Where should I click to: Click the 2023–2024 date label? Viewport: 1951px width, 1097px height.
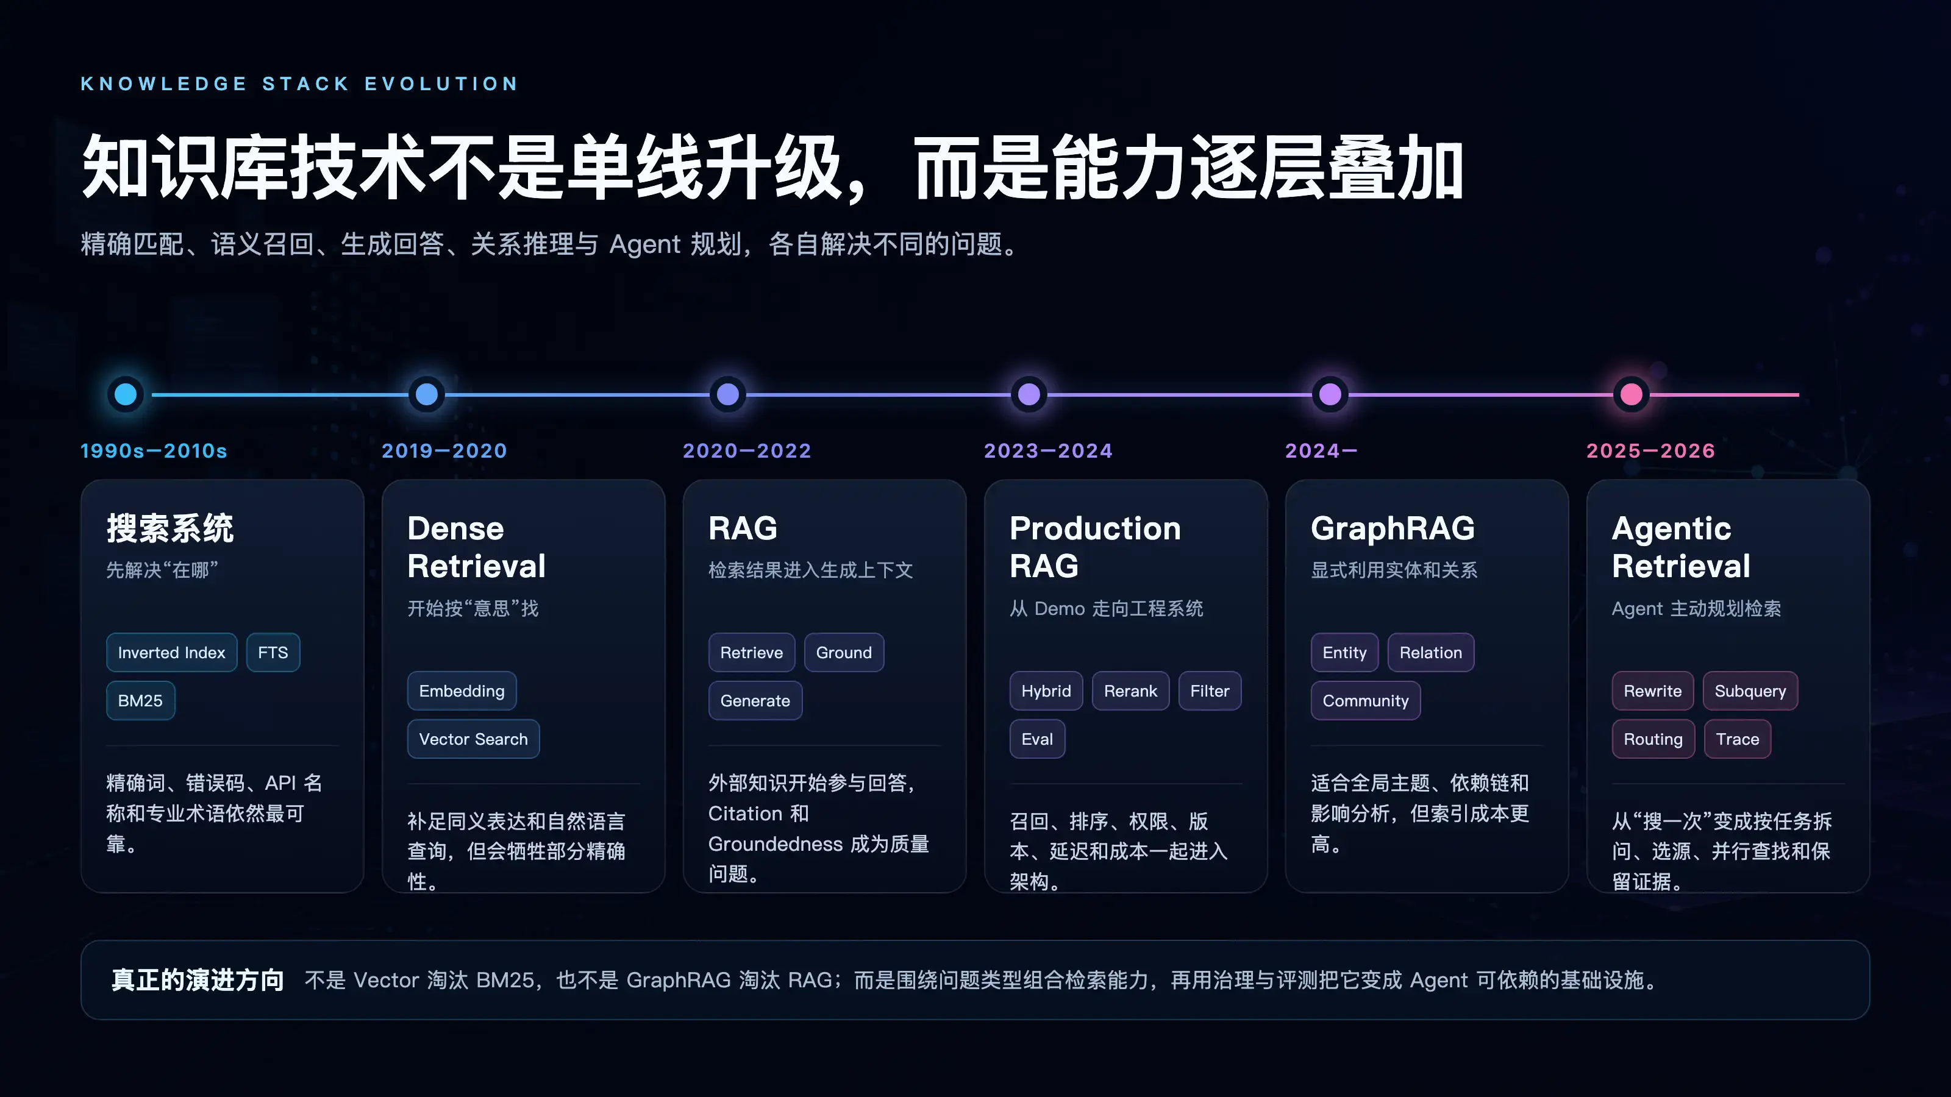1048,451
